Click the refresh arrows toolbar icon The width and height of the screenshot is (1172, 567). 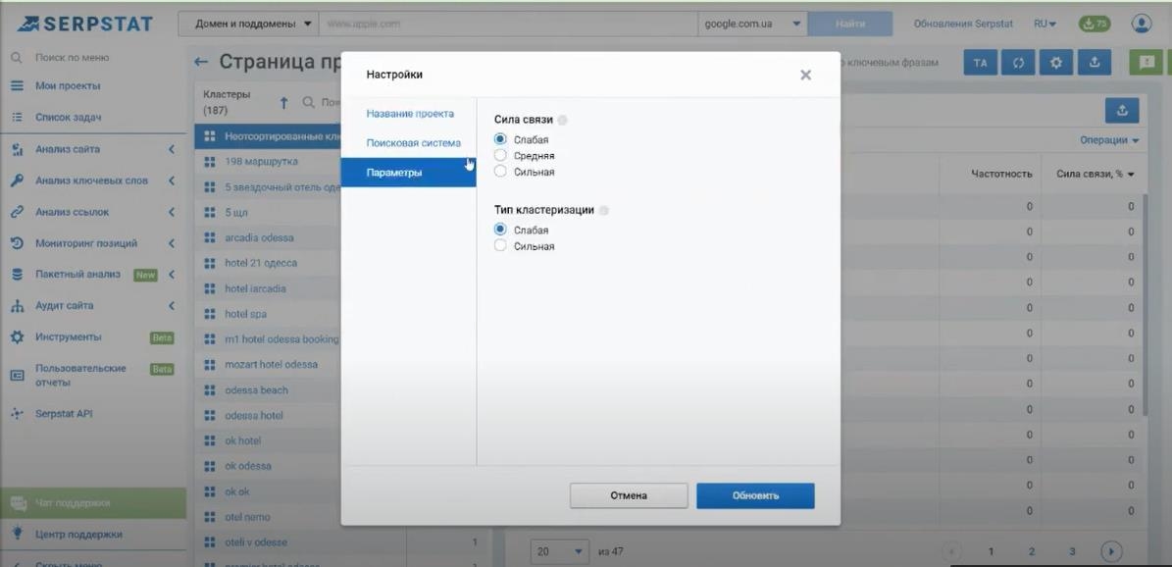click(x=1018, y=63)
